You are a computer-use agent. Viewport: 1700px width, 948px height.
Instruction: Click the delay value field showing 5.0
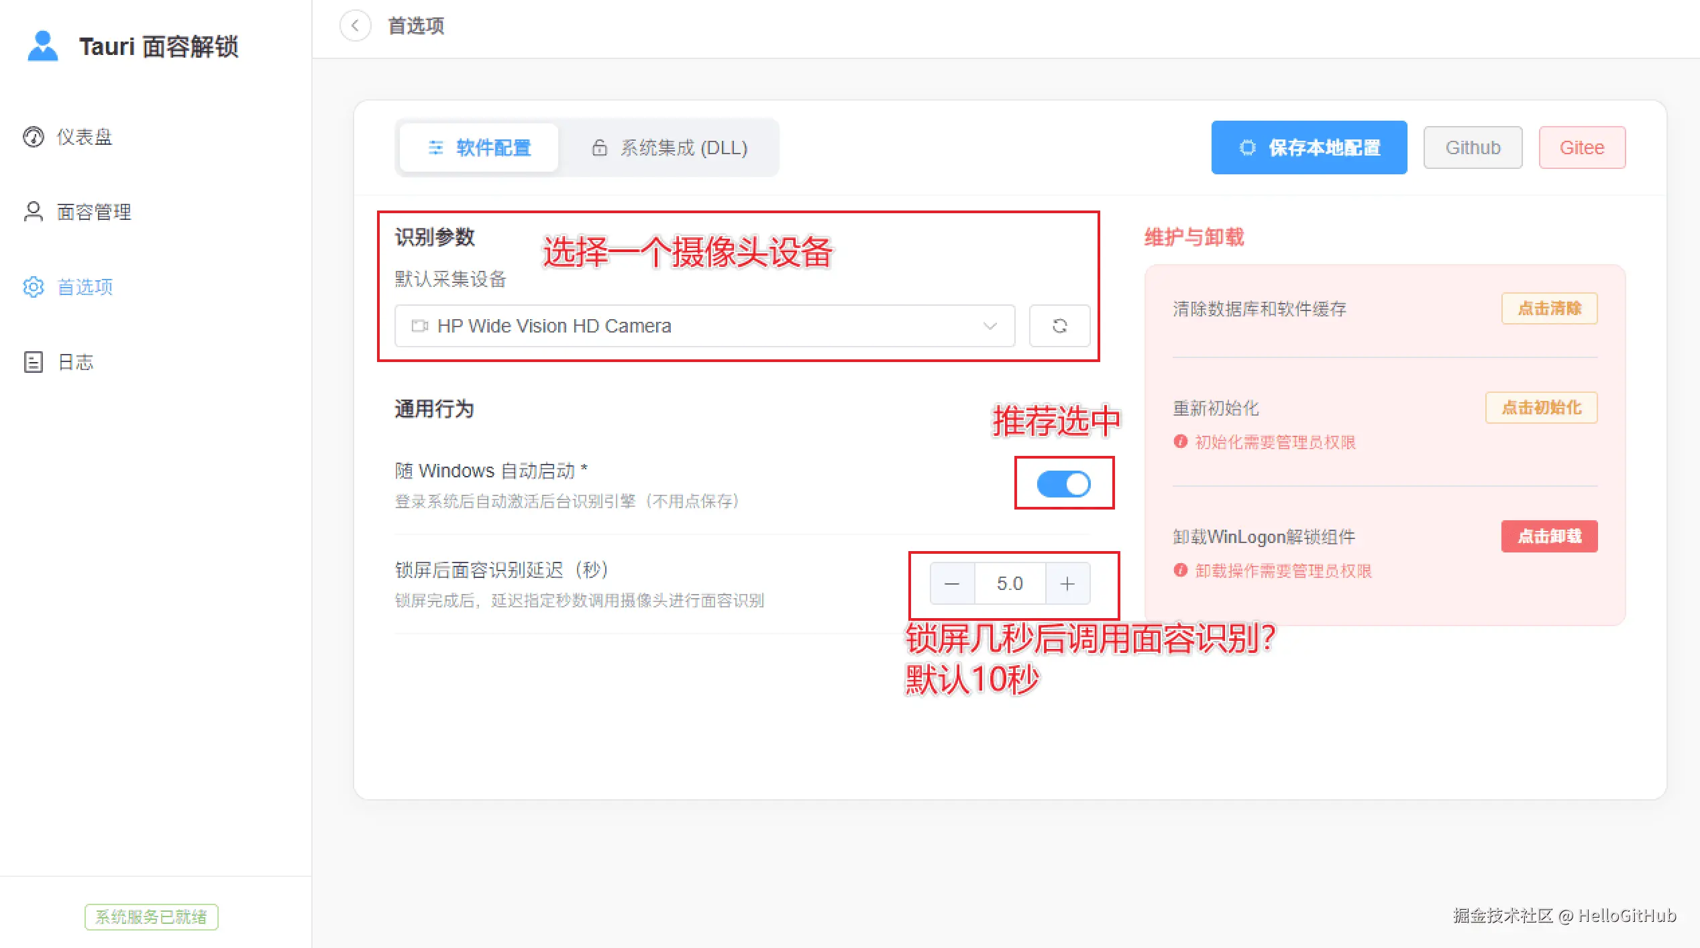point(1009,584)
